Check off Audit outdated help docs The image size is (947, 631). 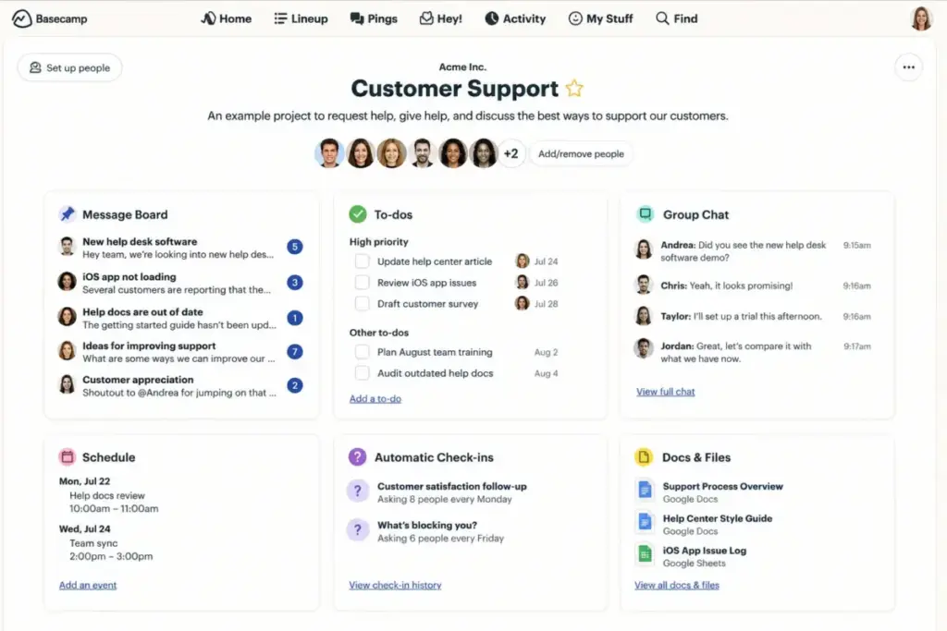362,373
